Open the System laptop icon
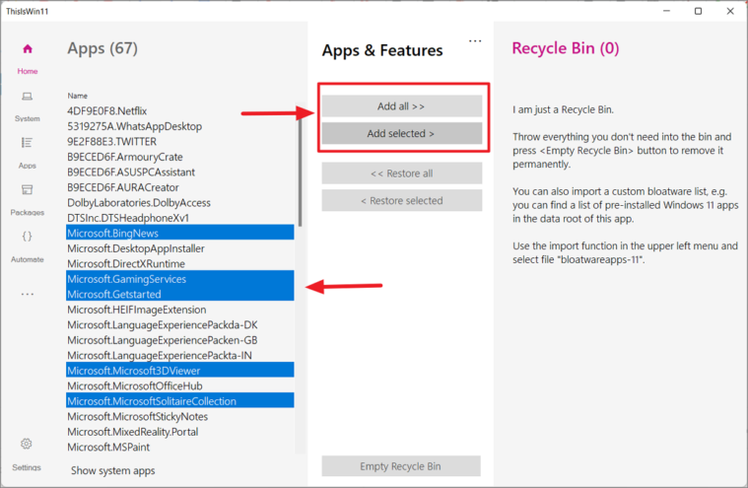Screen dimensions: 748x488 point(28,97)
